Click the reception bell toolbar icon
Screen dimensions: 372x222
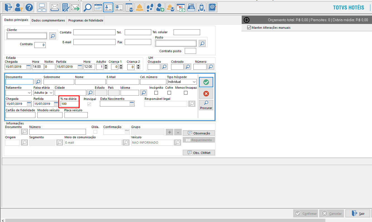140,7
